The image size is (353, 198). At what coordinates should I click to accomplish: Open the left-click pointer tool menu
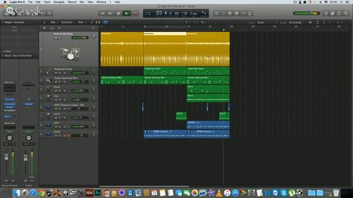(x=188, y=22)
